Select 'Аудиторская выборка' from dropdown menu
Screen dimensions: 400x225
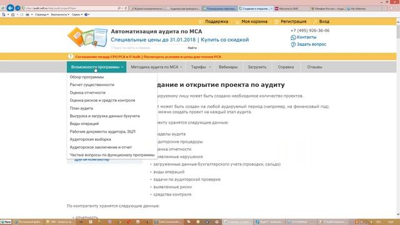[x=90, y=139]
